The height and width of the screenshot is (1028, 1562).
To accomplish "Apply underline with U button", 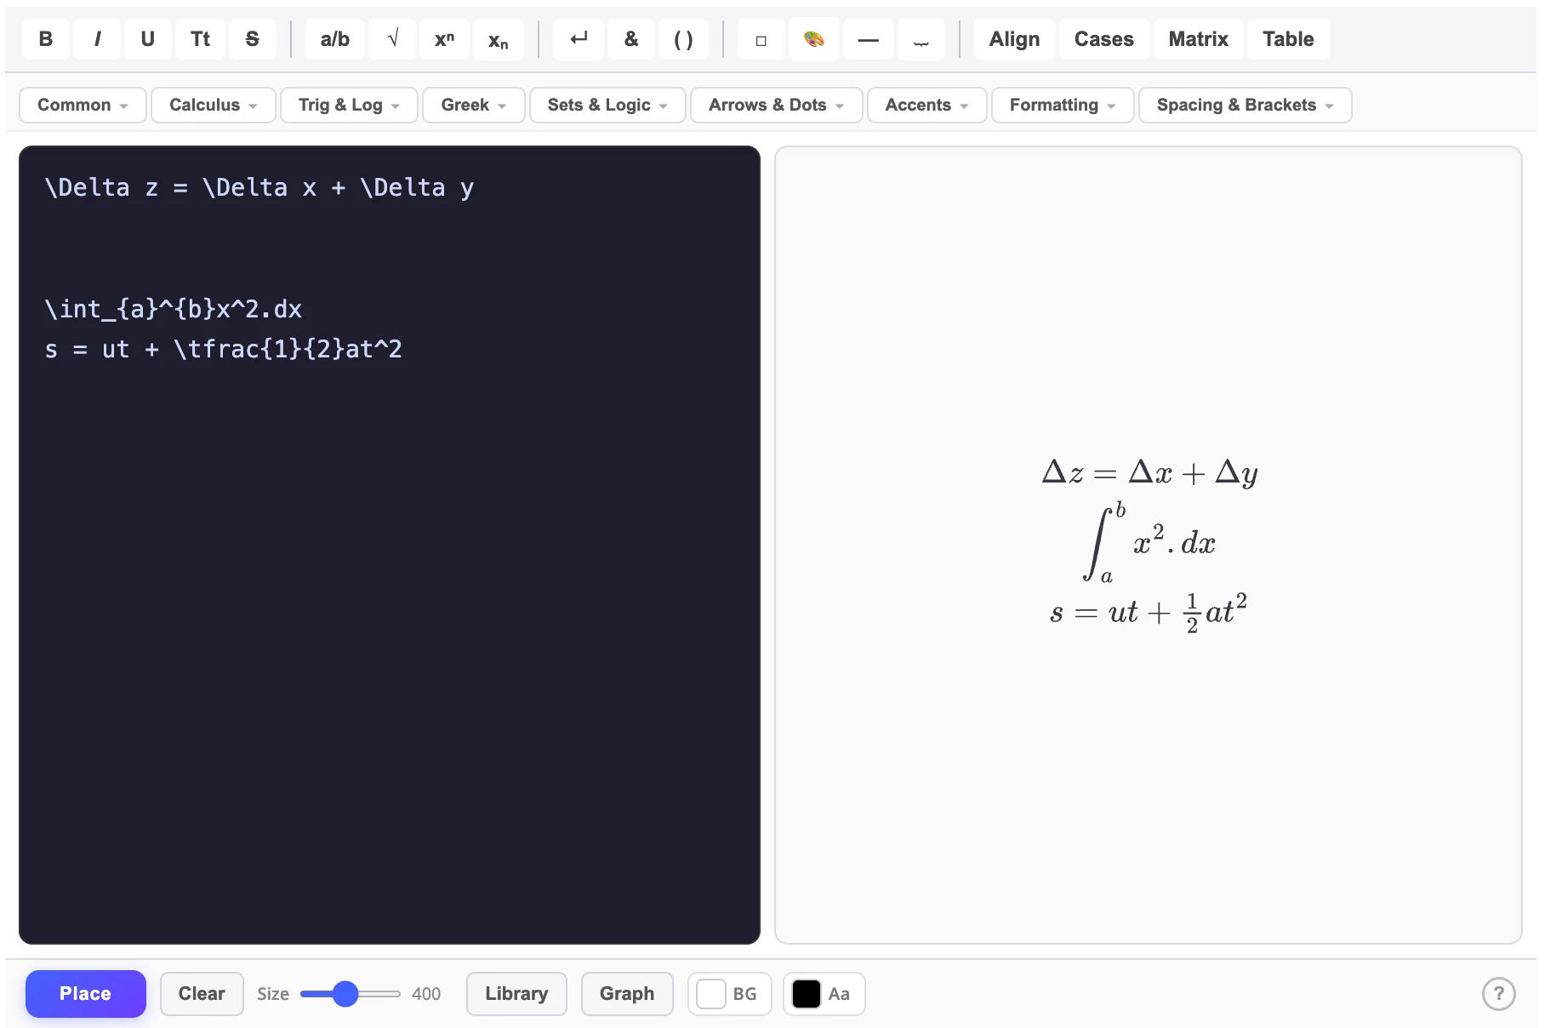I will click(148, 39).
